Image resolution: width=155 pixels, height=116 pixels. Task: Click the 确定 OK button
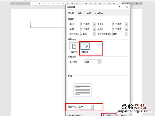[x=109, y=115]
